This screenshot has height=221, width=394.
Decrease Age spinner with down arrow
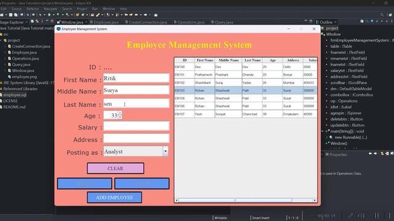pyautogui.click(x=120, y=117)
